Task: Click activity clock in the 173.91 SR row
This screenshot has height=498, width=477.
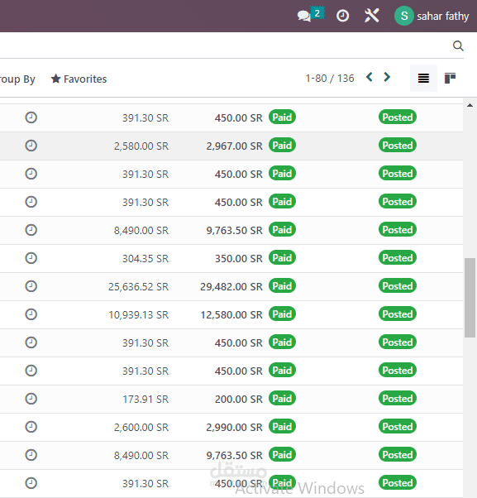Action: (x=31, y=399)
